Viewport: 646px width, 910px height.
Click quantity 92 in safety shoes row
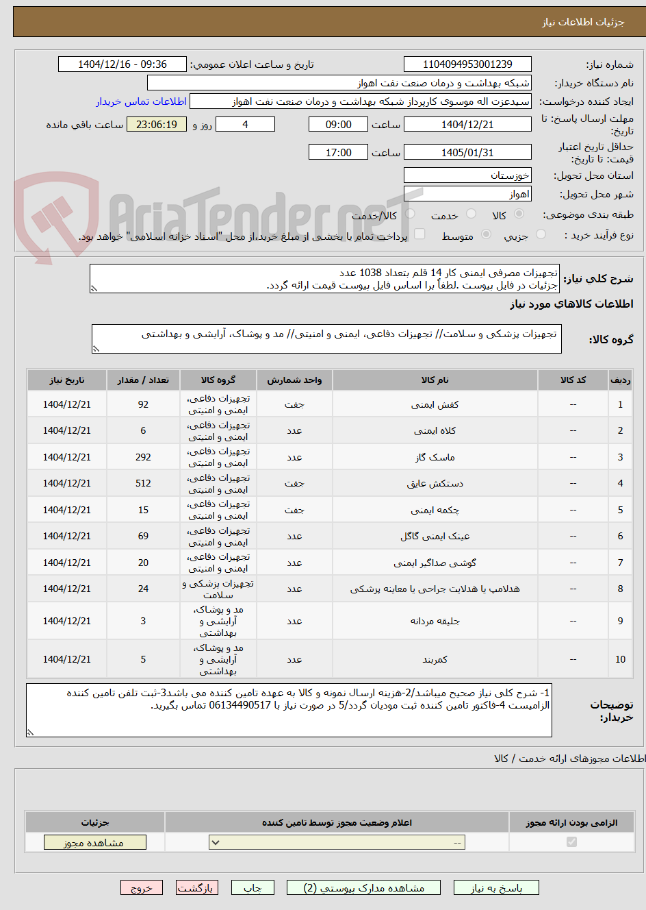point(143,404)
